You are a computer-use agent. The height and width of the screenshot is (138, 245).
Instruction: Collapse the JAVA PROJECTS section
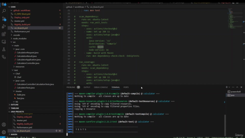click(x=17, y=112)
